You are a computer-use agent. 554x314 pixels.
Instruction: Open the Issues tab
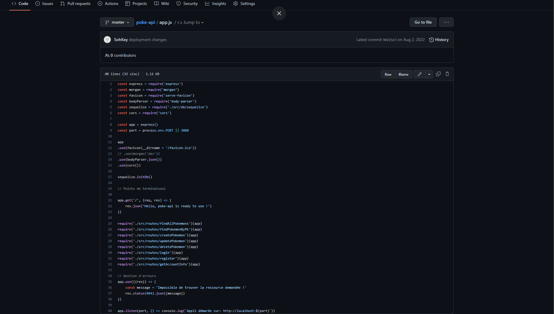(44, 3)
